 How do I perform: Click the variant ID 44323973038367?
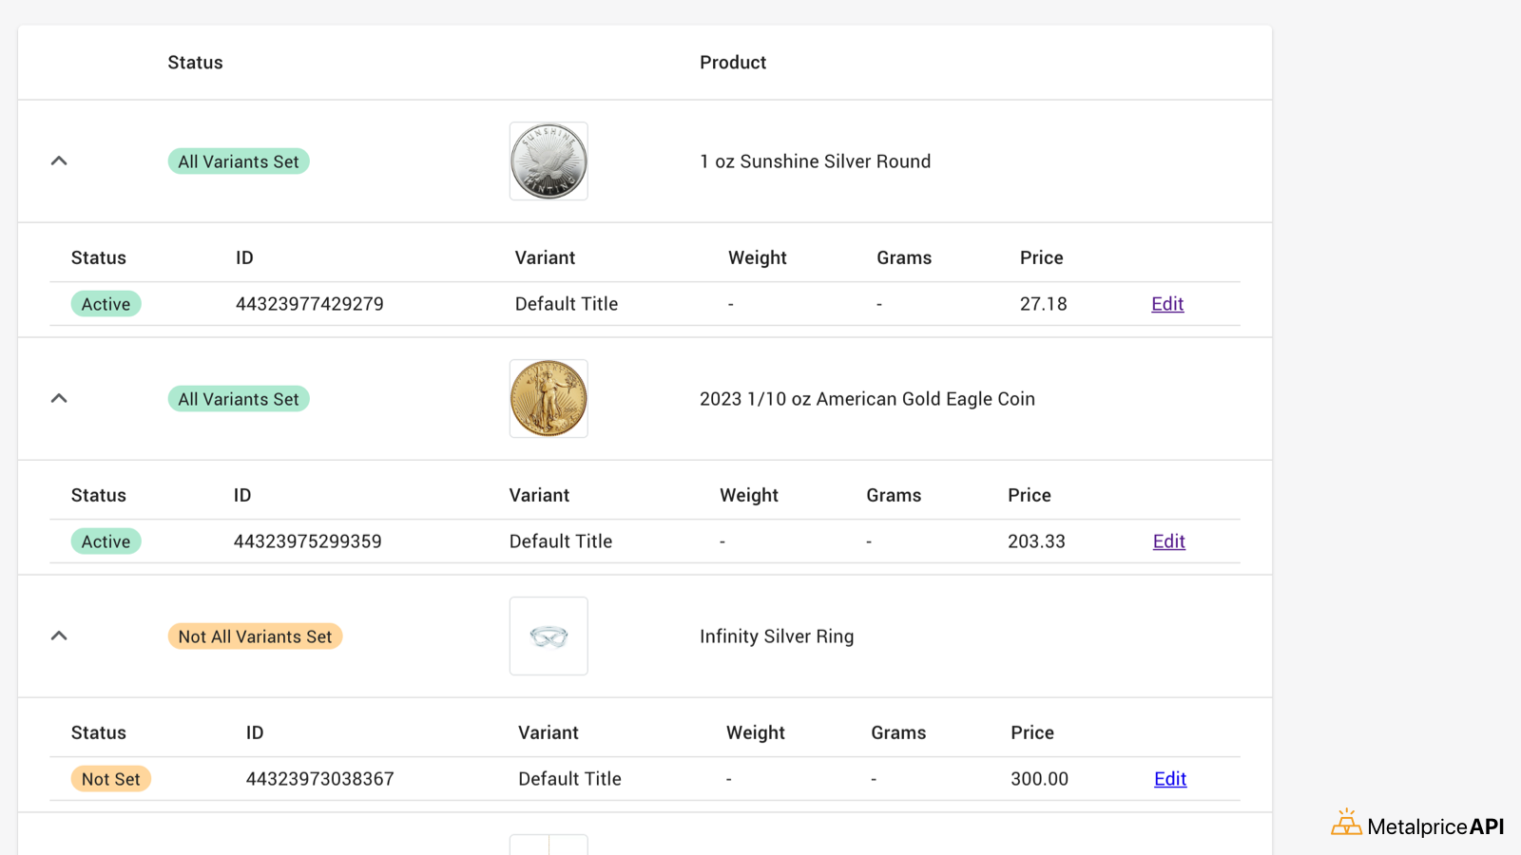(x=319, y=778)
